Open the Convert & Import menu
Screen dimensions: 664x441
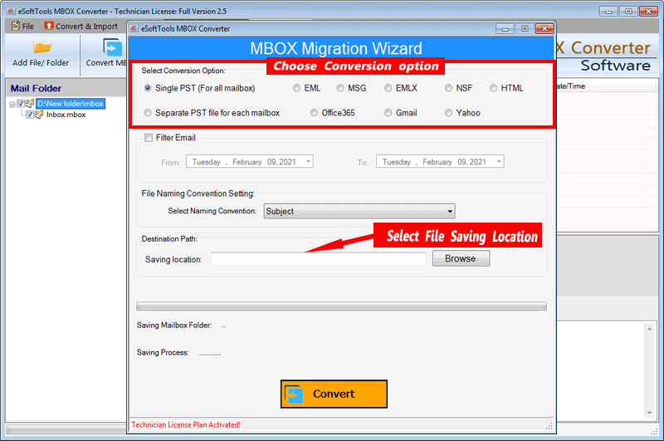81,27
